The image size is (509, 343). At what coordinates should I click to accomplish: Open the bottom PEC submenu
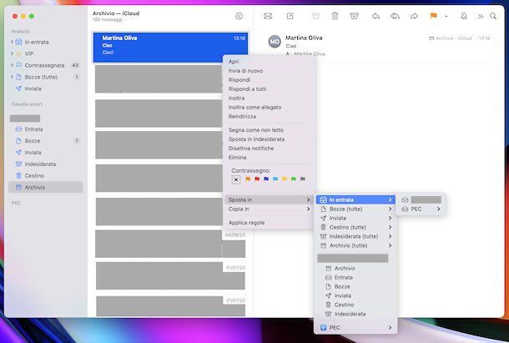[x=355, y=327]
